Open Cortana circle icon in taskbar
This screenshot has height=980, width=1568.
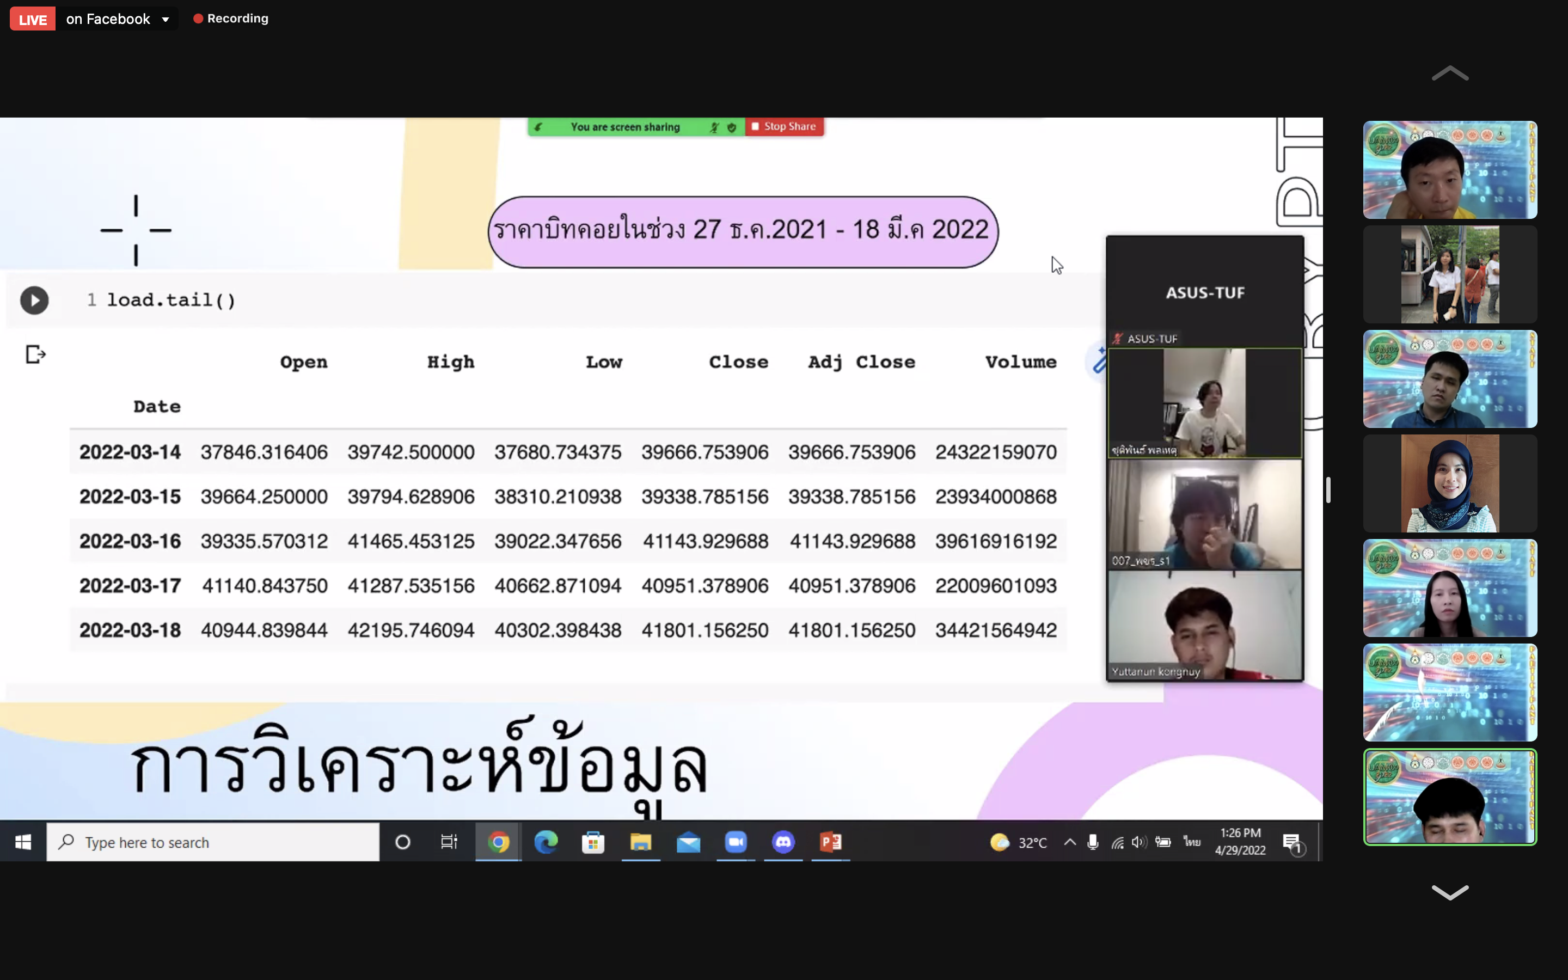coord(402,842)
